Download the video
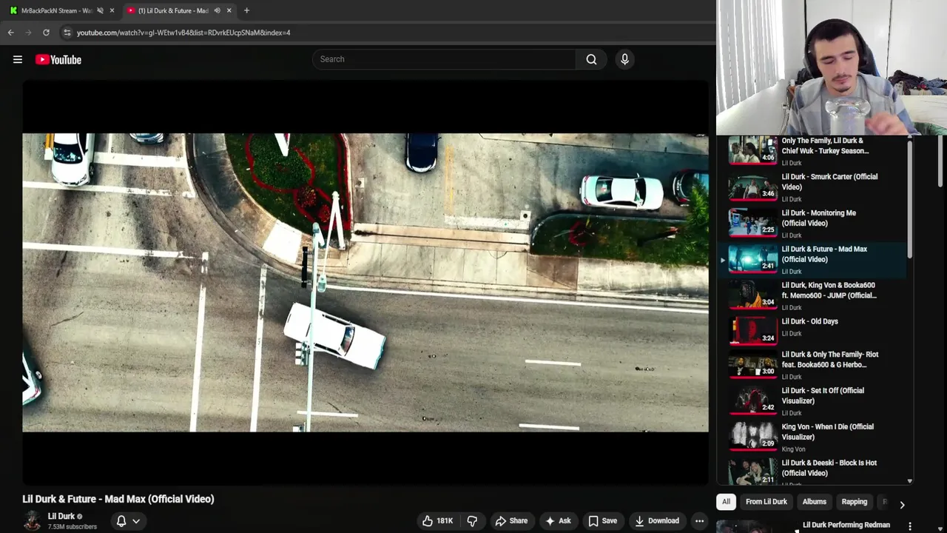 click(x=657, y=520)
